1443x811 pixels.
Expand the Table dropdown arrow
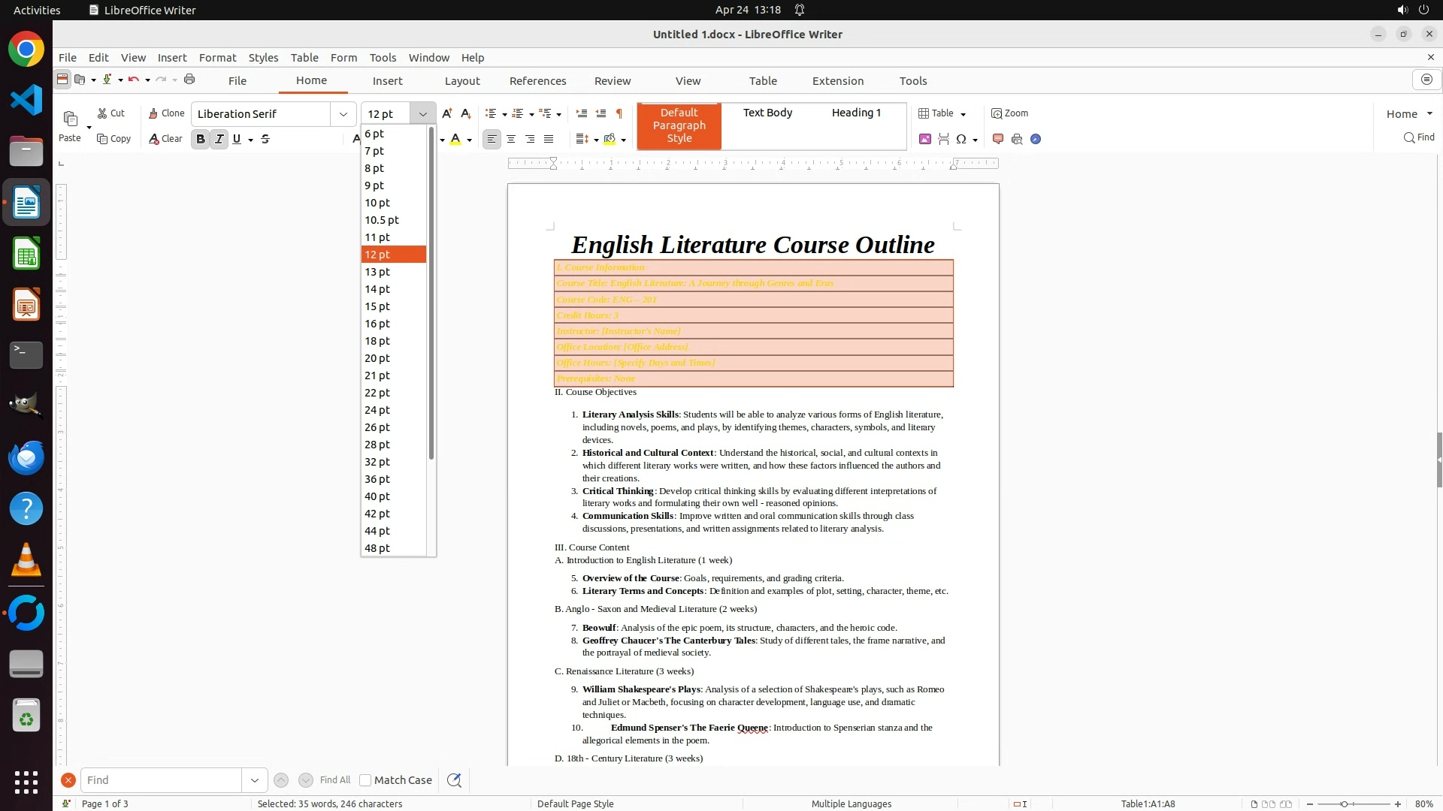964,114
